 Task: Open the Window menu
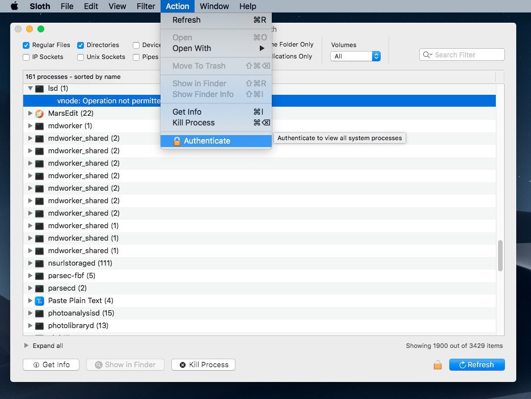214,6
